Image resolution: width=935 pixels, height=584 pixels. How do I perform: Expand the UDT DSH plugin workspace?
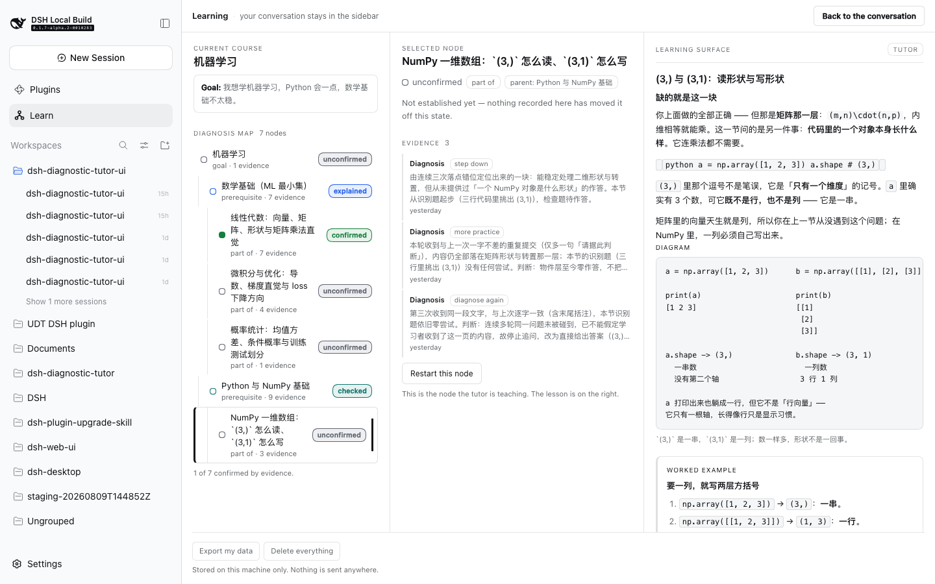click(x=91, y=324)
